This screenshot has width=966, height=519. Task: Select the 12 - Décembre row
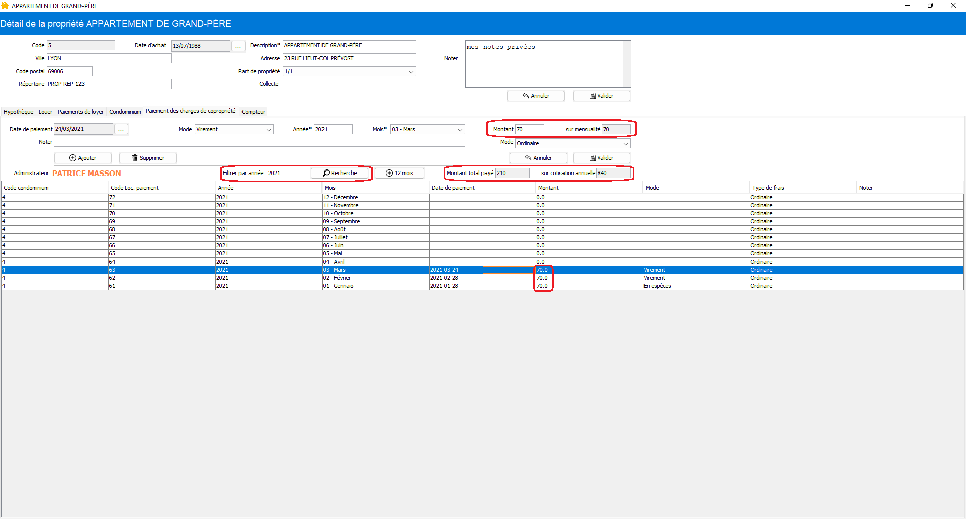click(x=482, y=197)
